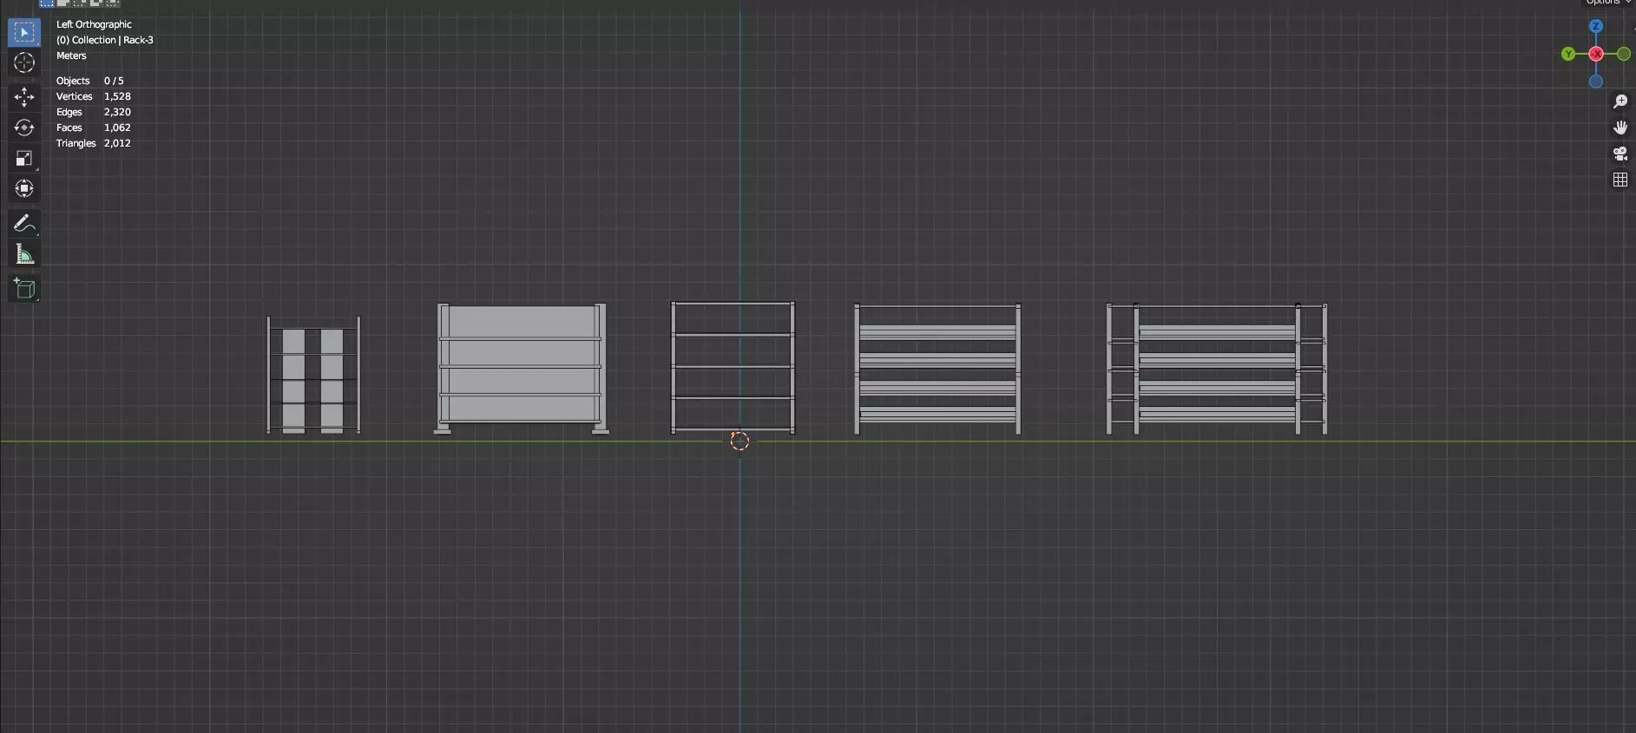Screen dimensions: 1636x733
Task: Select the Annotate pencil tool
Action: (x=23, y=224)
